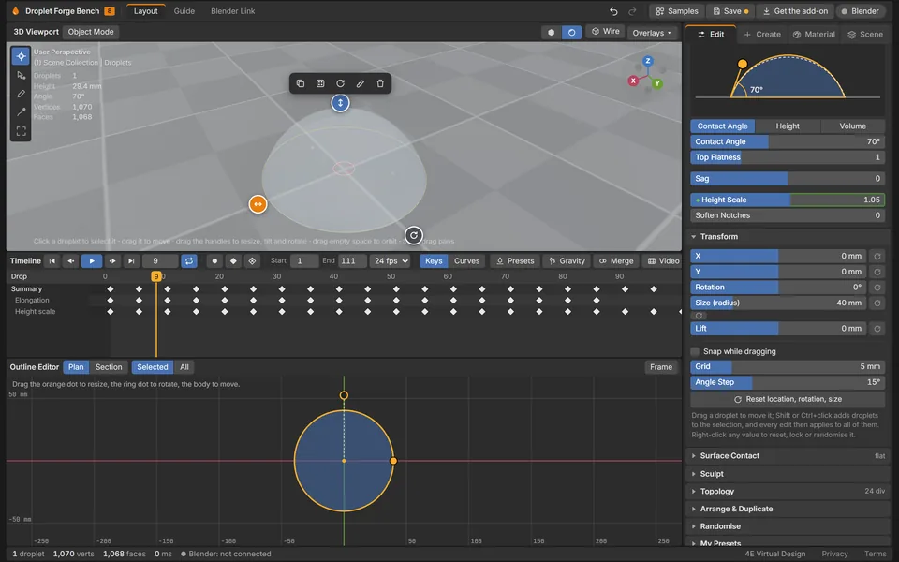Reset the Lift value
Viewport: 899px width, 562px height.
click(877, 329)
